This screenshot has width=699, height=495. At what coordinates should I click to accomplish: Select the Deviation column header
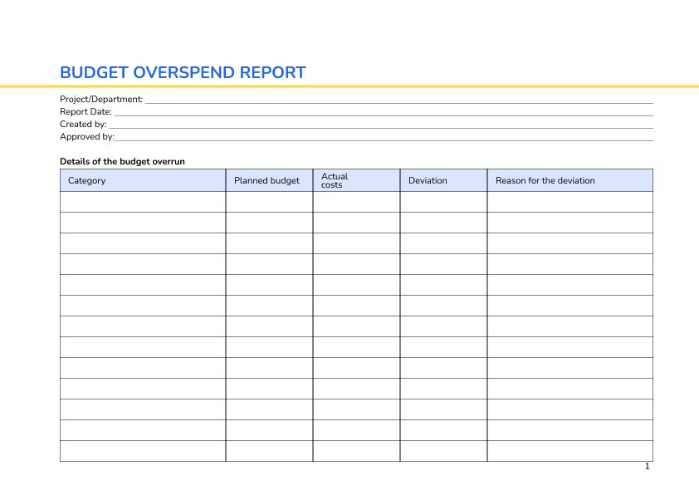[x=427, y=180]
